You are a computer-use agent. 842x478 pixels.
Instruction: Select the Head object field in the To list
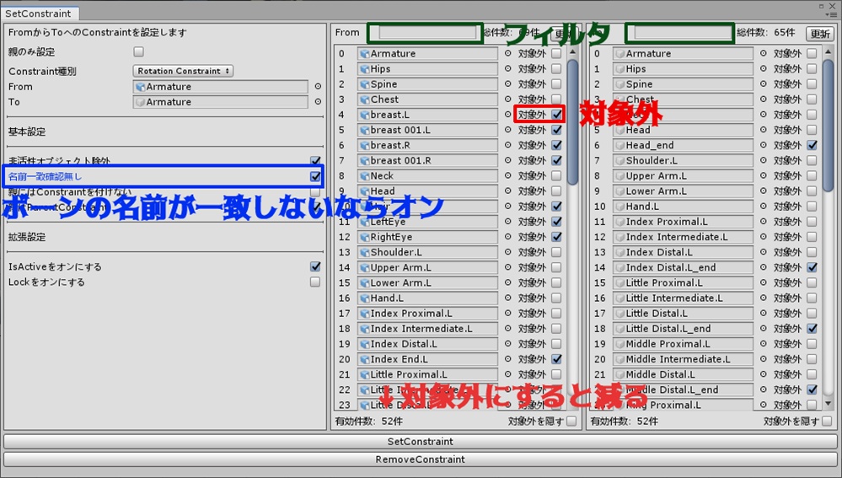[683, 130]
